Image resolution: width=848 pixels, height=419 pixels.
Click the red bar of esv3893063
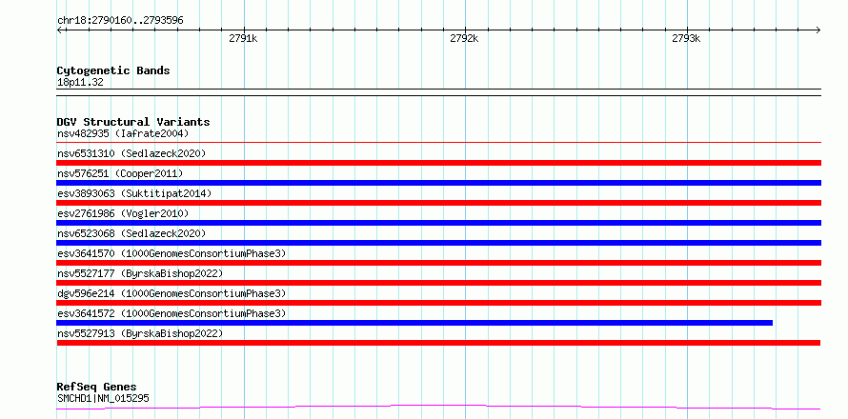tap(439, 203)
